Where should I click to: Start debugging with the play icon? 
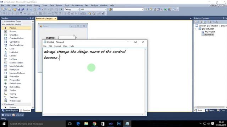pyautogui.click(x=61, y=10)
